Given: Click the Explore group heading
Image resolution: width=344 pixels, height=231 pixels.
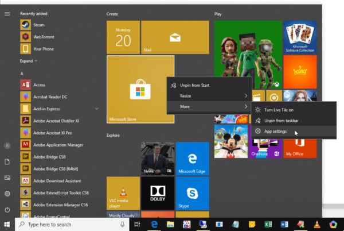Looking at the screenshot, I should point(113,135).
